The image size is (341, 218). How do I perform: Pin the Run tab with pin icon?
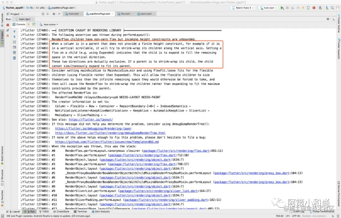[8, 30]
